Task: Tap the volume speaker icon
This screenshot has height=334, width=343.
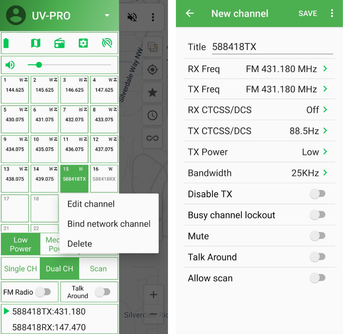Action: (10, 65)
